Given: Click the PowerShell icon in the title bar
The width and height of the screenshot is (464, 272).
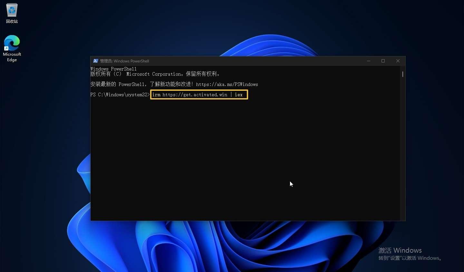Looking at the screenshot, I should pos(95,61).
